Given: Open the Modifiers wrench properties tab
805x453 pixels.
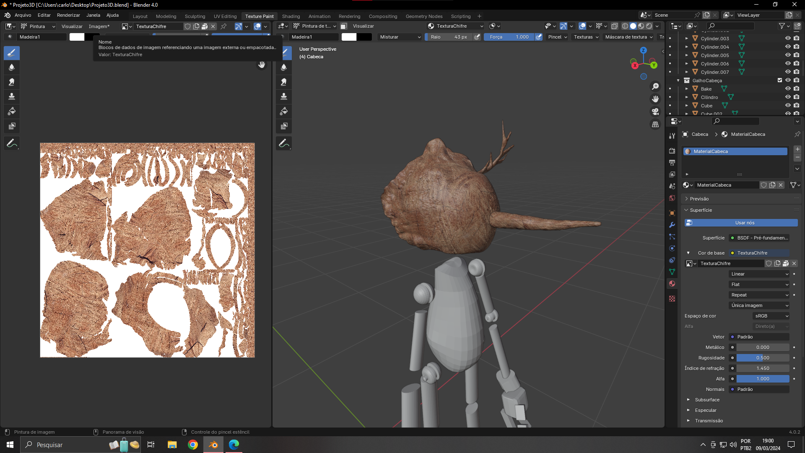Looking at the screenshot, I should (x=672, y=225).
